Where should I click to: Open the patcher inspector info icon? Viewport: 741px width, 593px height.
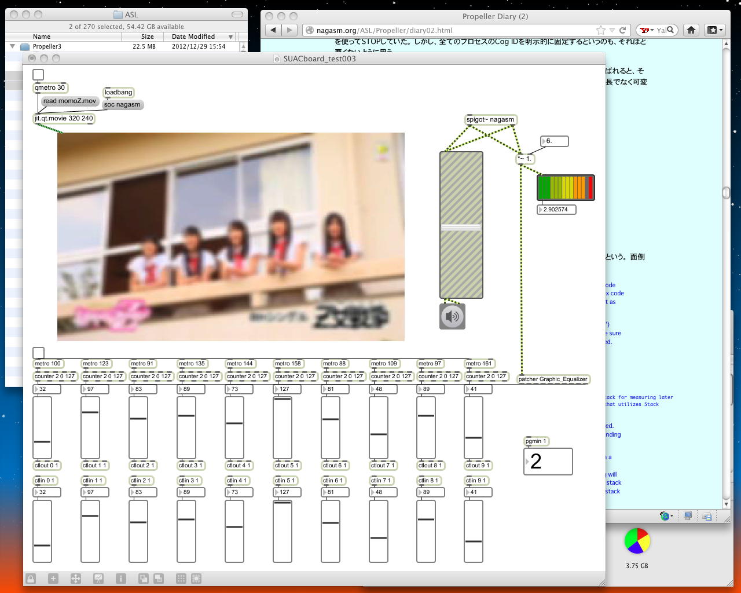point(121,579)
